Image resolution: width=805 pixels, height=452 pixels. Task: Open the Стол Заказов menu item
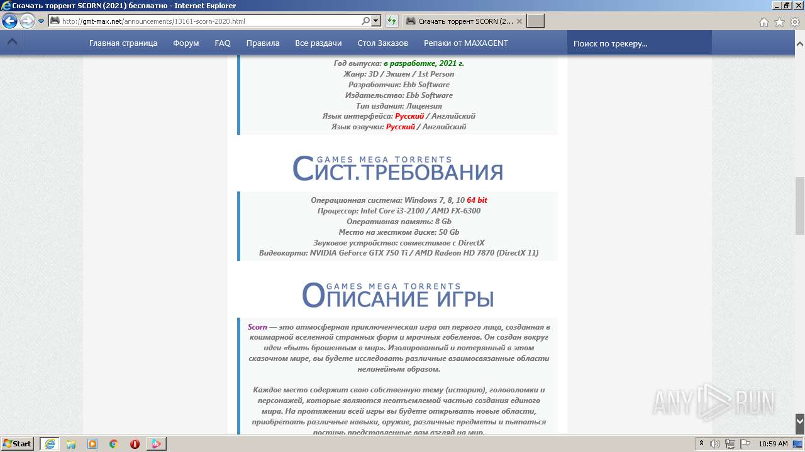383,43
